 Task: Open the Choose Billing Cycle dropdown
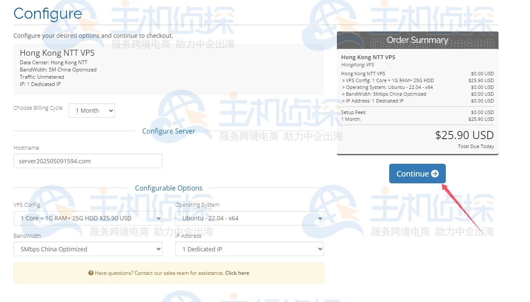(91, 111)
